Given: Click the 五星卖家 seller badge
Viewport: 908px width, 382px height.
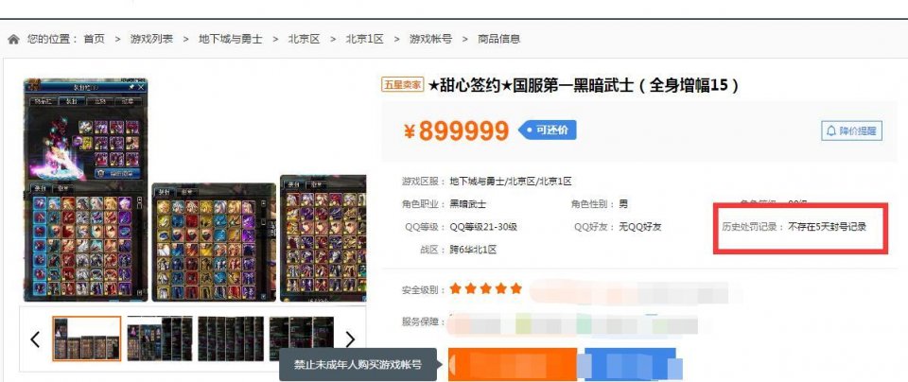Looking at the screenshot, I should 403,85.
